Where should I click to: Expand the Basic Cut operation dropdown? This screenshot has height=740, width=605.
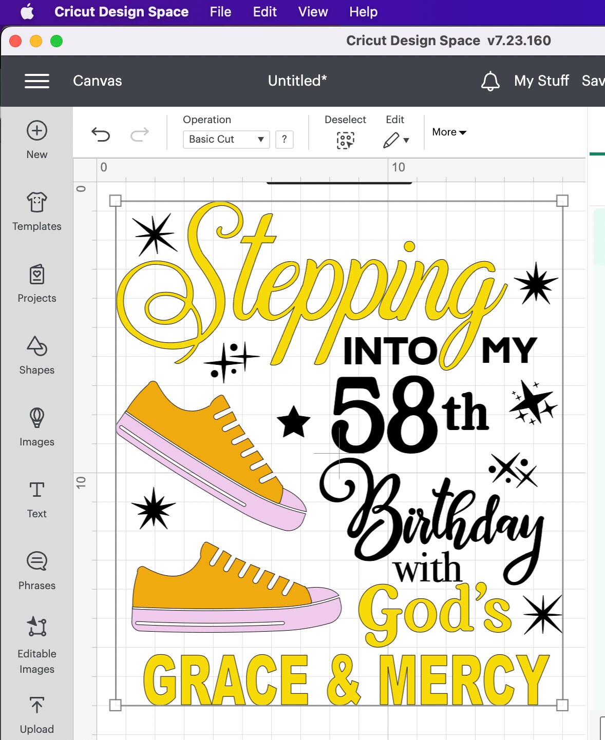point(226,139)
